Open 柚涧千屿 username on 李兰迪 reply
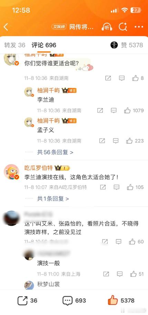 click(x=48, y=90)
